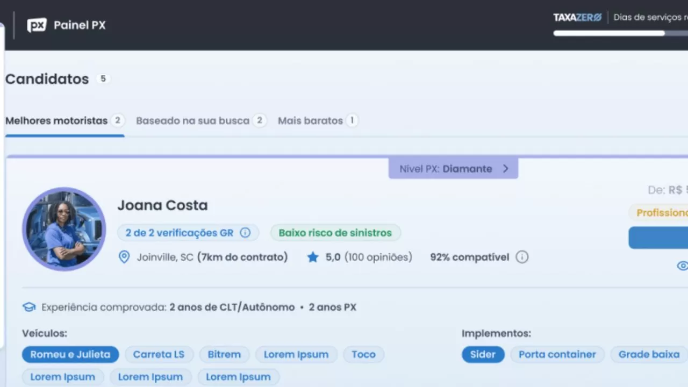The height and width of the screenshot is (387, 688).
Task: Toggle the Romeu e Julieta vehicle chip
Action: pos(70,354)
